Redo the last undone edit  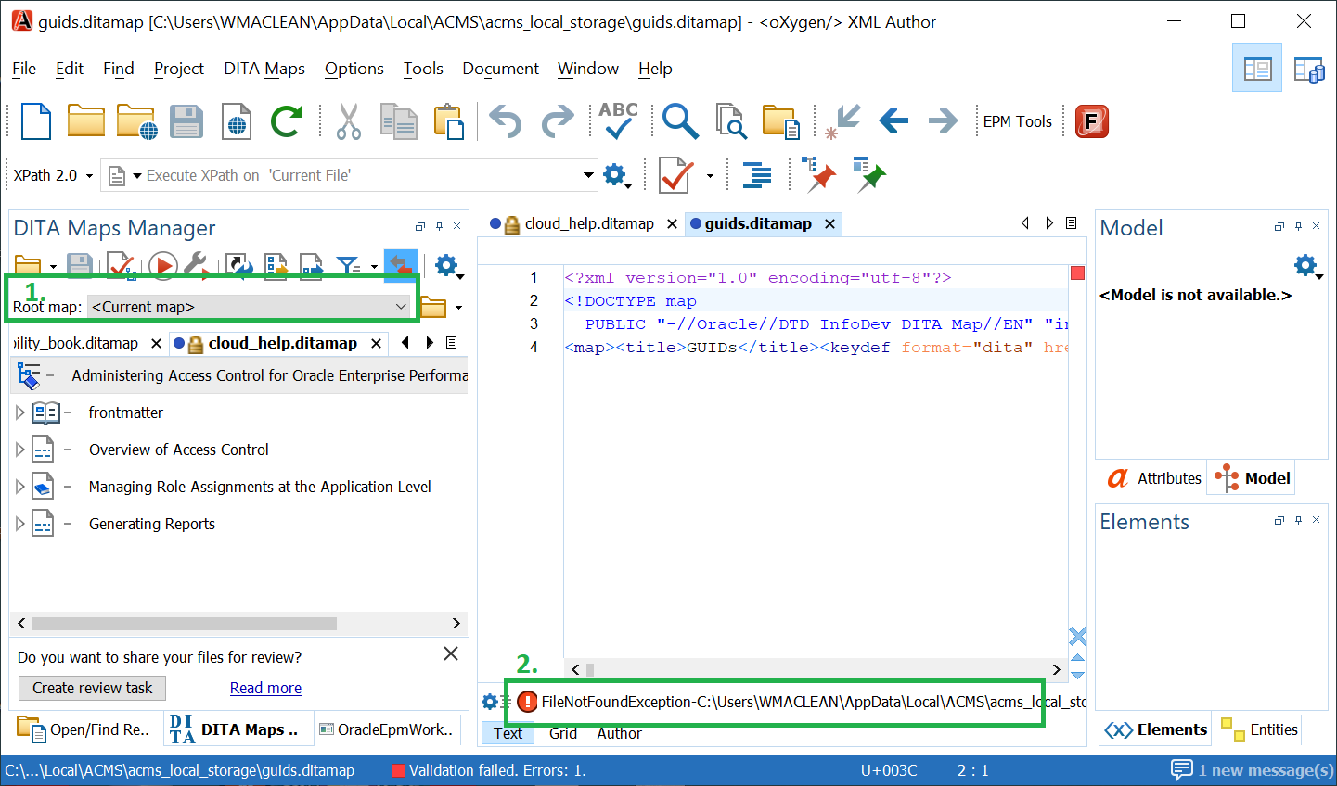click(x=558, y=121)
